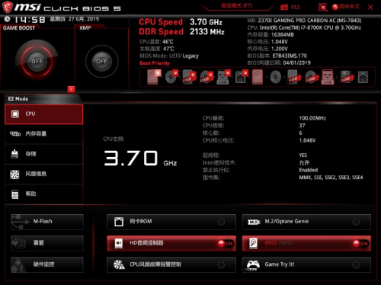
Task: Open the 硬件监控 hardware monitor button
Action: (x=47, y=264)
